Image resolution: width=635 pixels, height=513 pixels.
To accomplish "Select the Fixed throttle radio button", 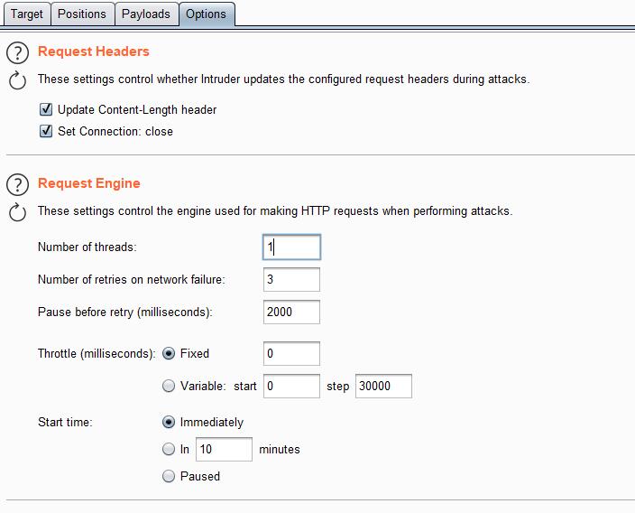I will point(169,354).
